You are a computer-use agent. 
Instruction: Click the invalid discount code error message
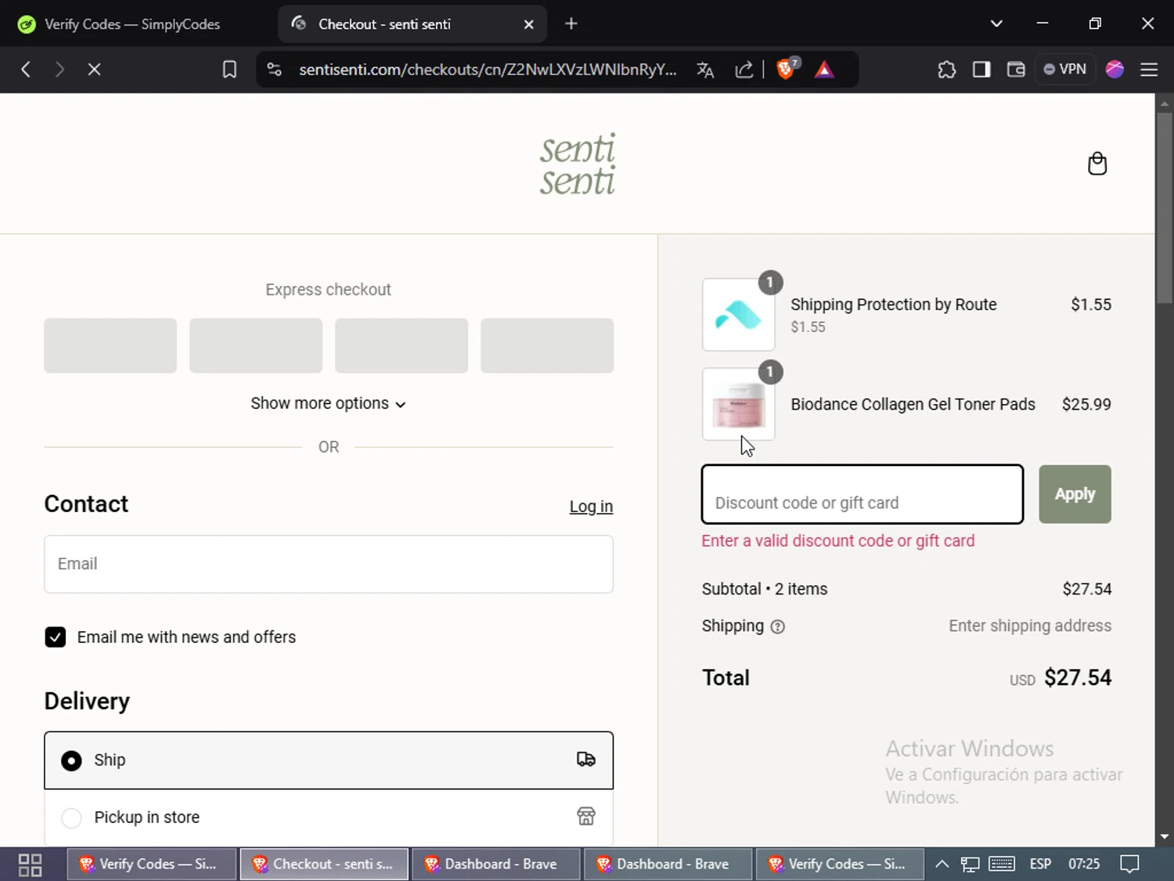coord(838,541)
